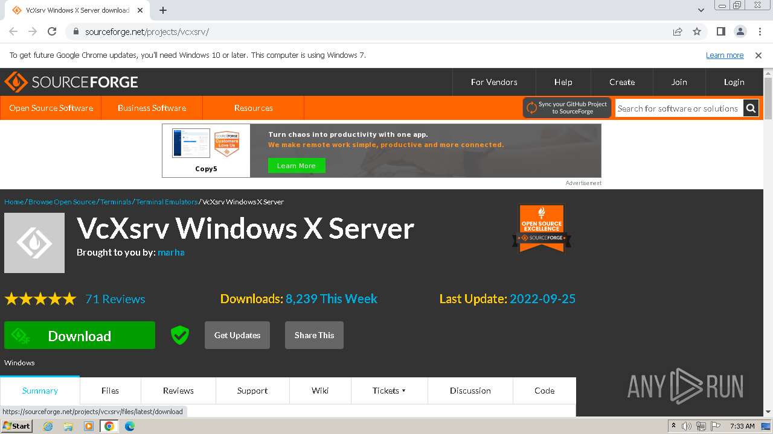Reload the page with the refresh icon

pos(52,31)
